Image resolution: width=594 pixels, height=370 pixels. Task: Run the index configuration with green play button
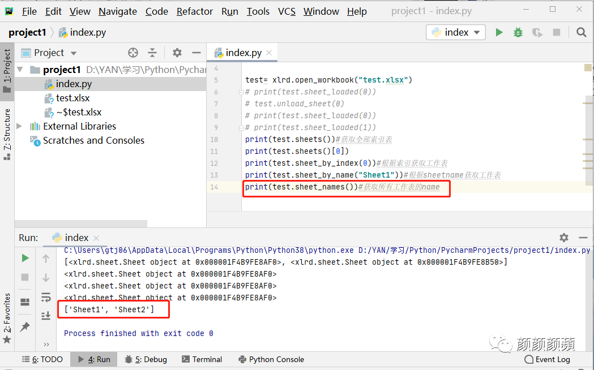[x=499, y=33]
